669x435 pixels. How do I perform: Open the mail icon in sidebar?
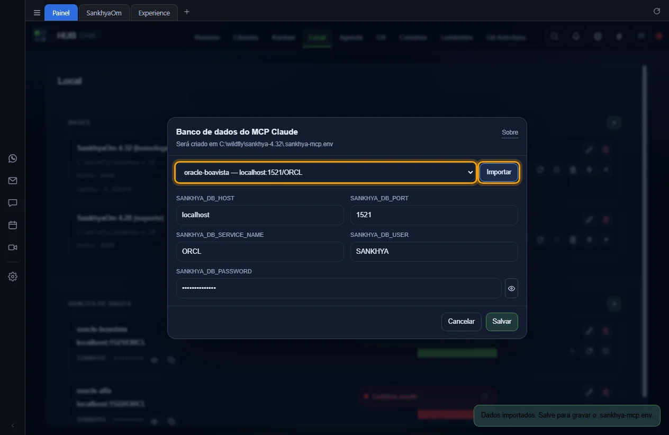coord(13,181)
